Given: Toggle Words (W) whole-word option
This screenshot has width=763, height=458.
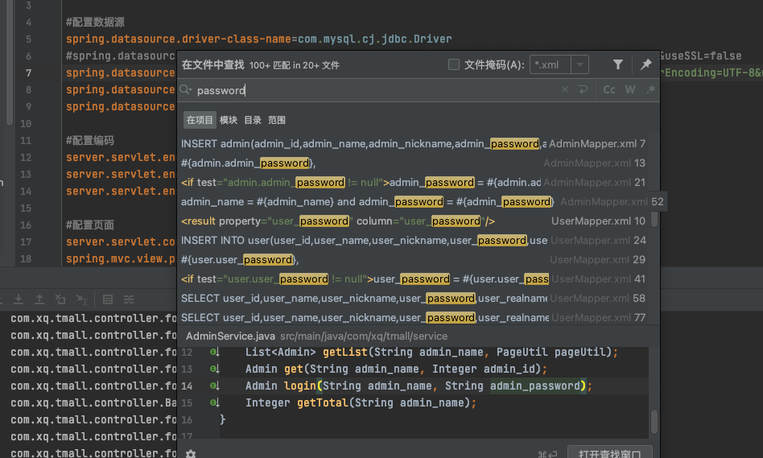Looking at the screenshot, I should (x=630, y=89).
